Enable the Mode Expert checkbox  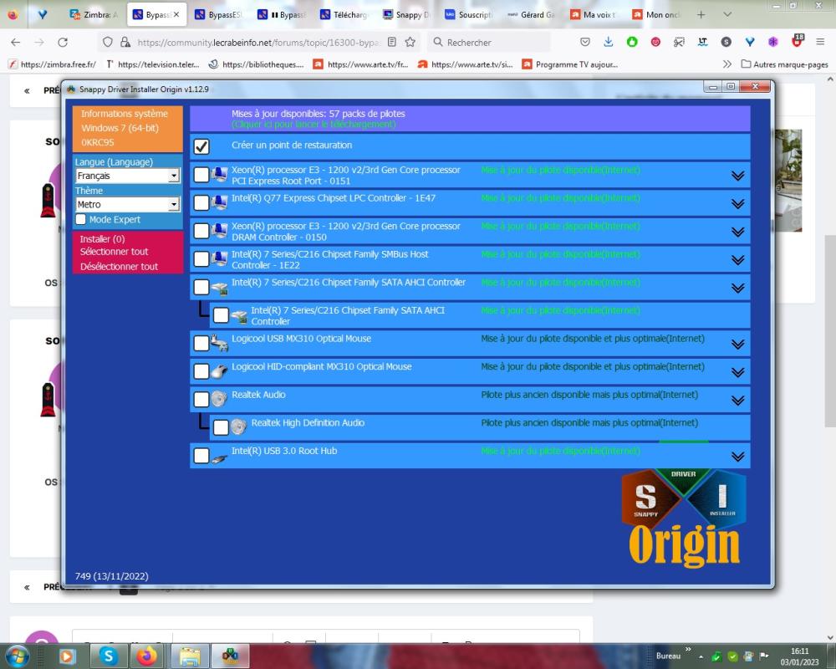pos(81,219)
